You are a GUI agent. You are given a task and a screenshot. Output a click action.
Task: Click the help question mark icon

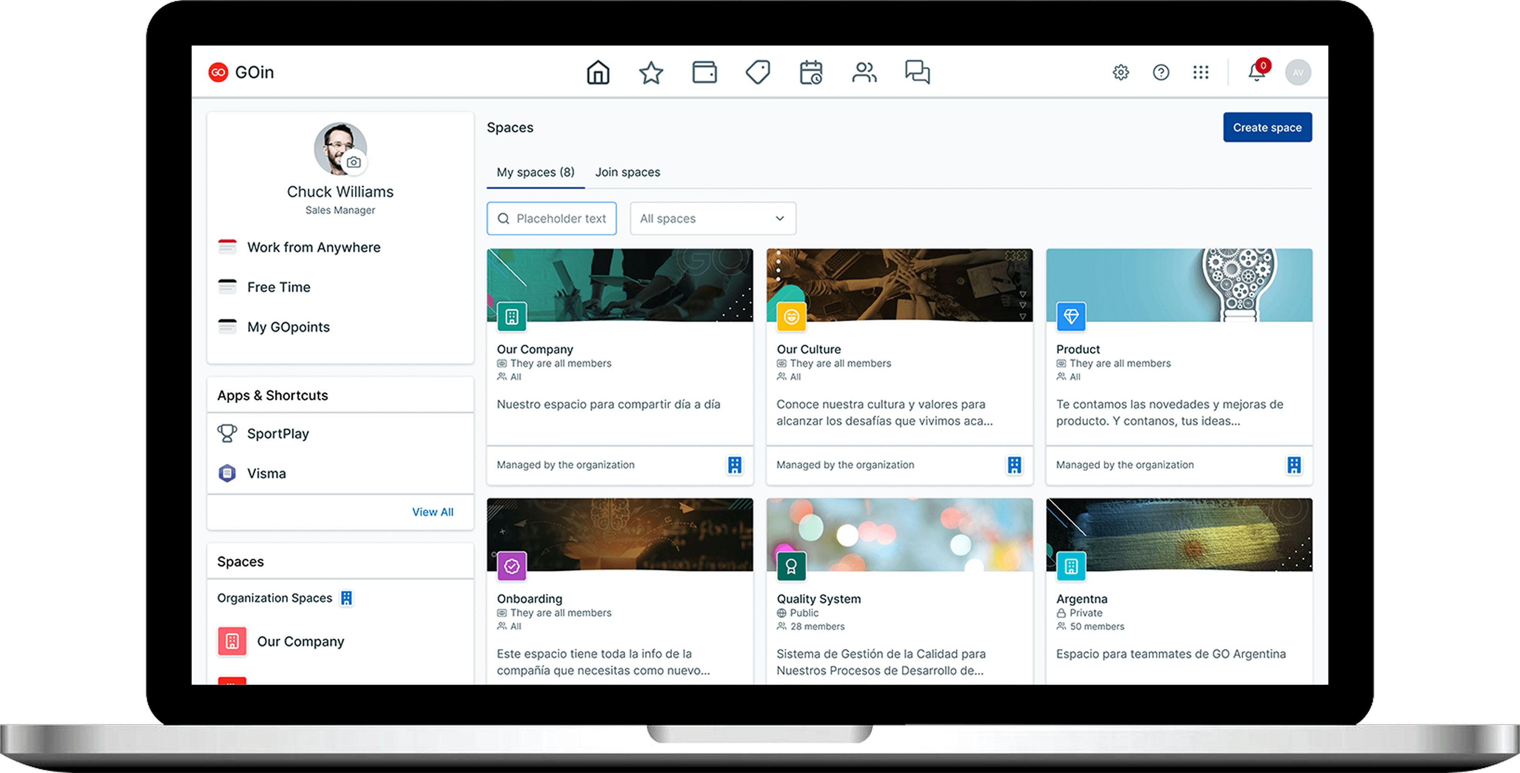[x=1161, y=72]
